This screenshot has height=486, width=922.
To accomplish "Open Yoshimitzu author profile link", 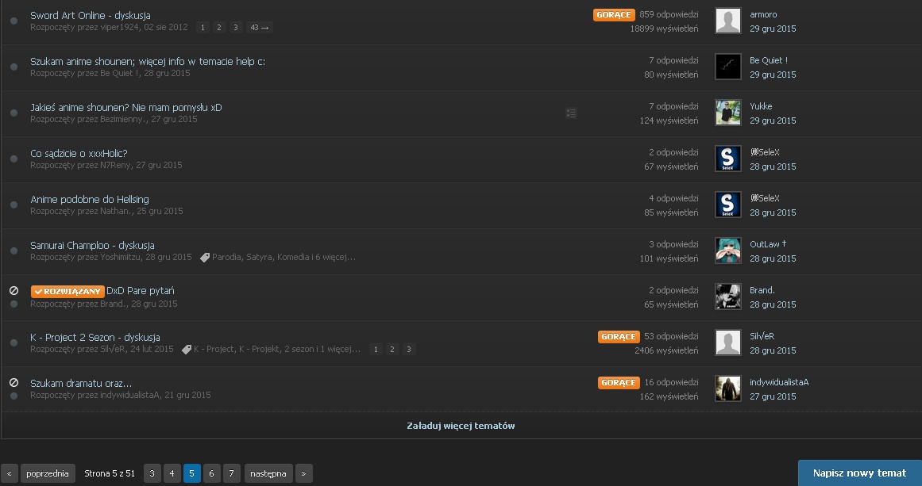I will (121, 257).
